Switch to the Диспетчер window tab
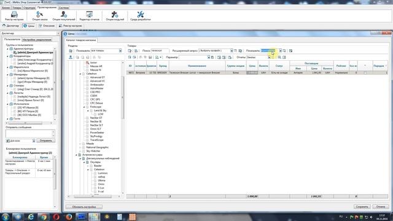 click(x=11, y=26)
